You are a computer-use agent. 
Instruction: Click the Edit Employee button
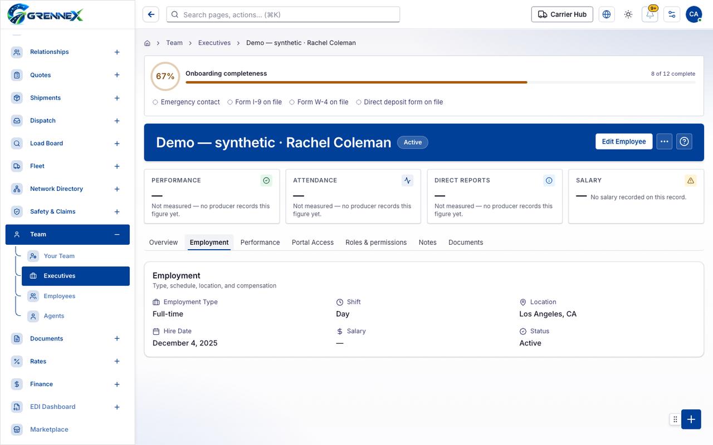click(624, 141)
